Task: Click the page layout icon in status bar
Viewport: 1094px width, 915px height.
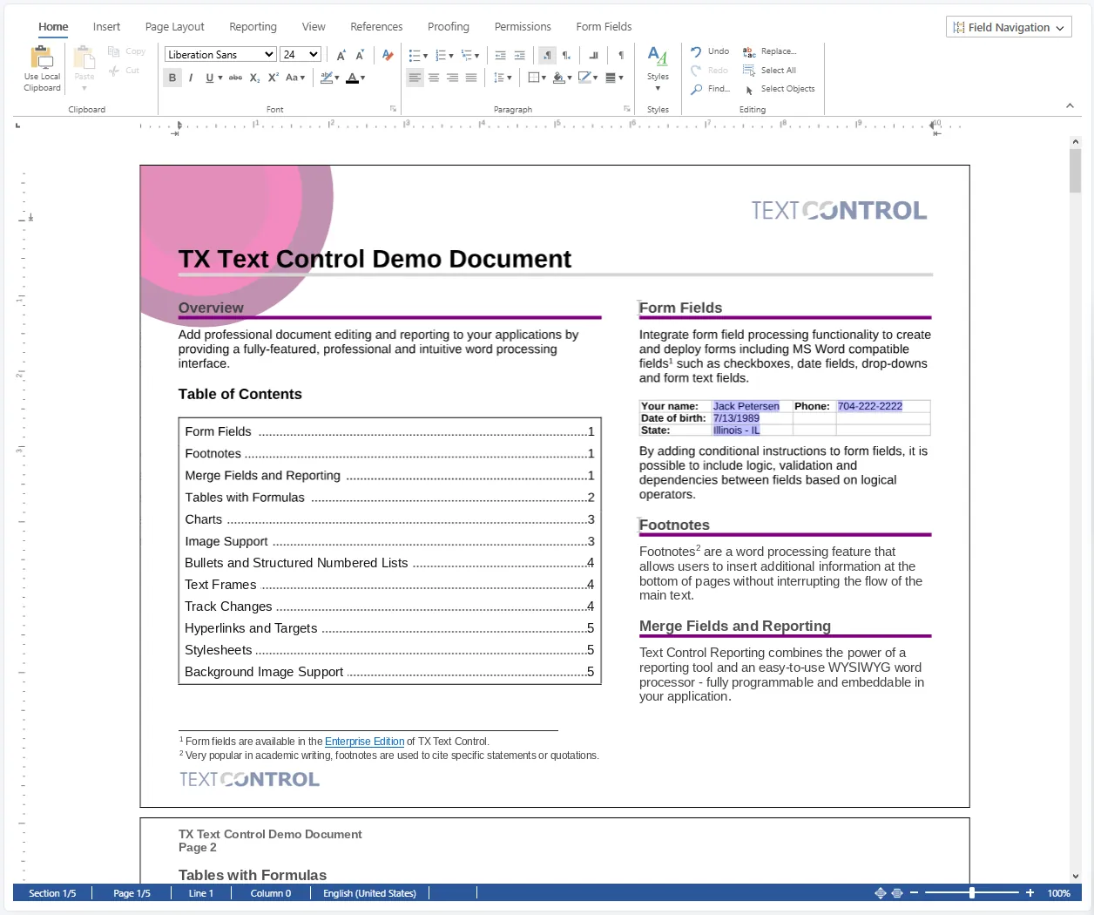Action: (897, 893)
